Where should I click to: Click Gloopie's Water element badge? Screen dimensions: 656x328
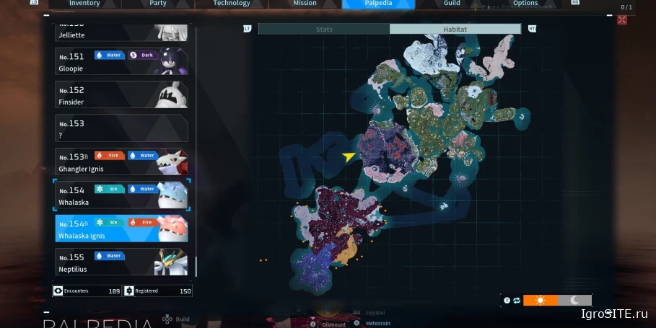(110, 56)
